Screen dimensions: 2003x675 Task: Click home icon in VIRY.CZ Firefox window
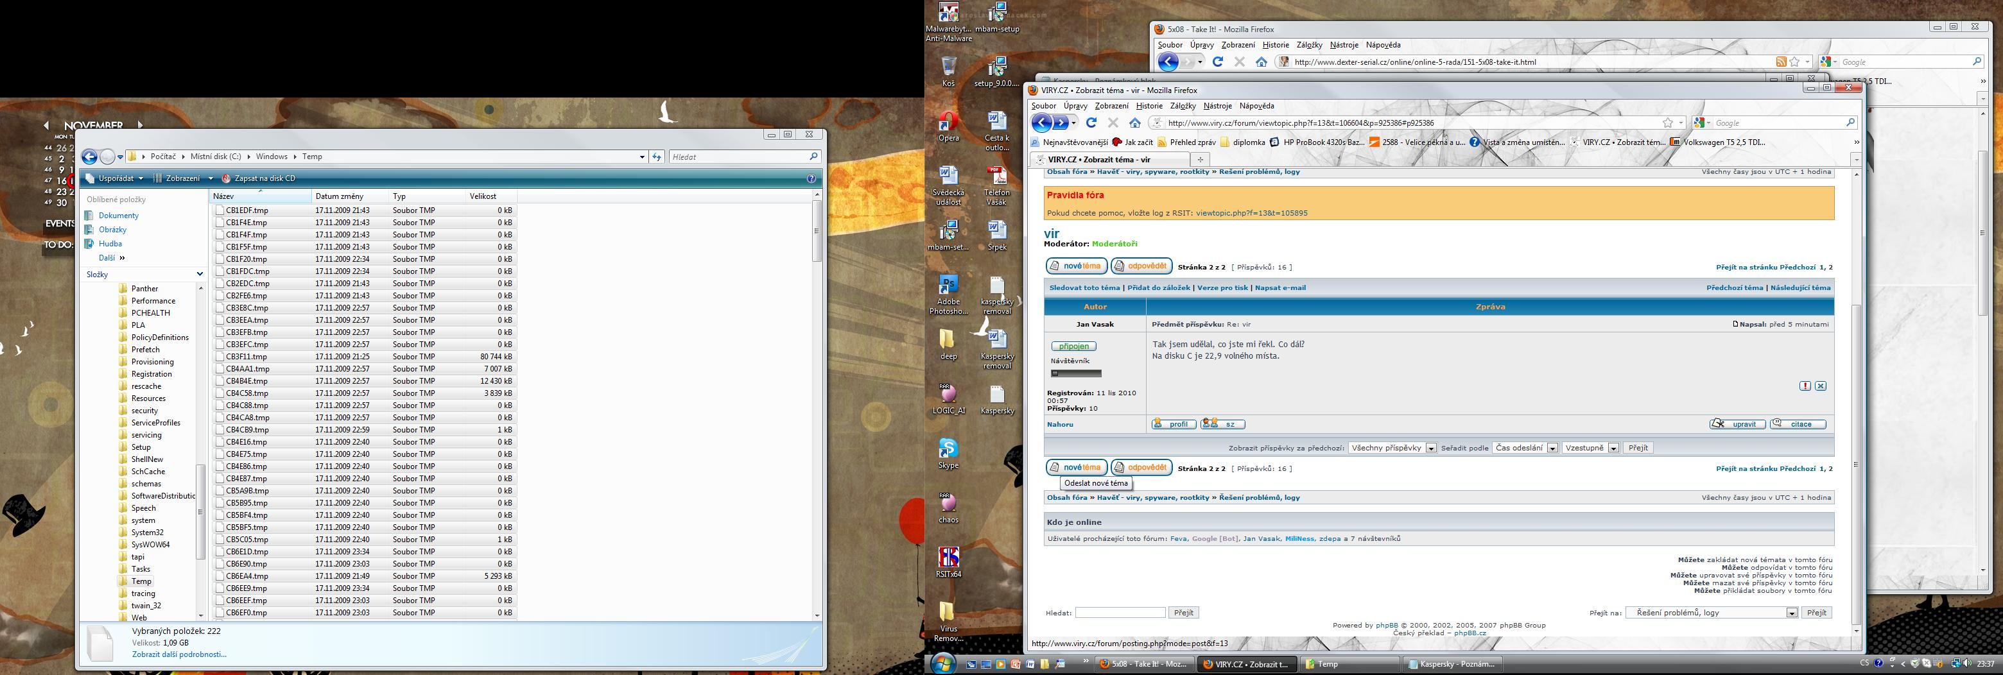click(1134, 123)
